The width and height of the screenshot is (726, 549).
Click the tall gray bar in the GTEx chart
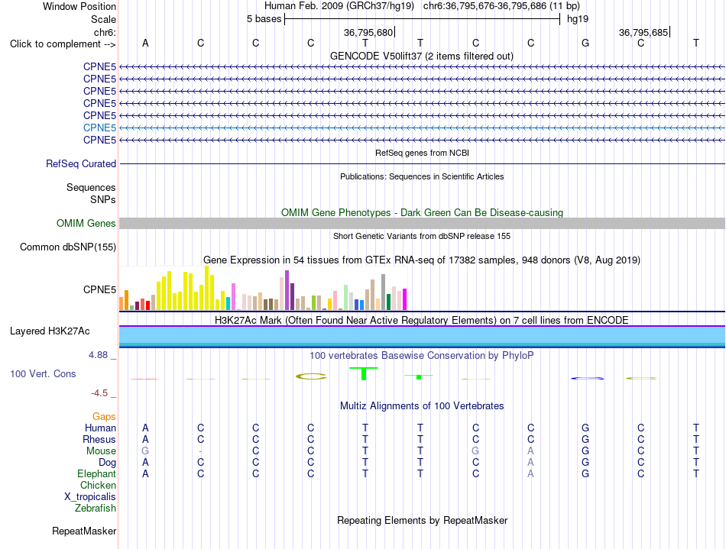384,292
